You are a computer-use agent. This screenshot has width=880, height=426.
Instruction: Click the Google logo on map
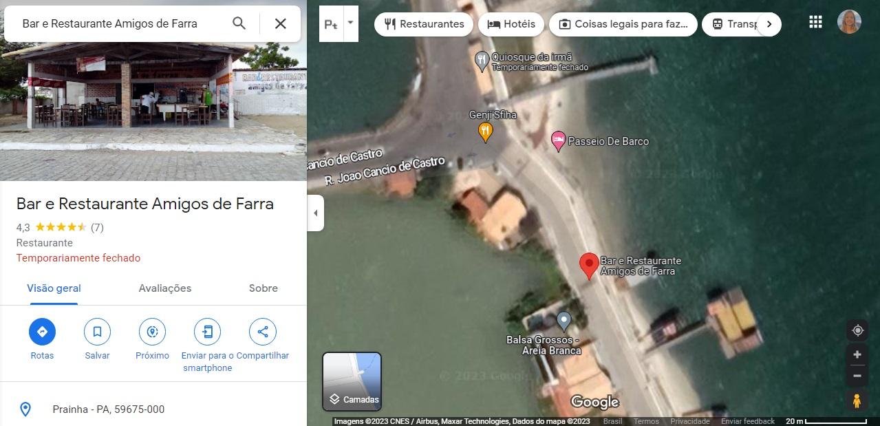pyautogui.click(x=595, y=402)
